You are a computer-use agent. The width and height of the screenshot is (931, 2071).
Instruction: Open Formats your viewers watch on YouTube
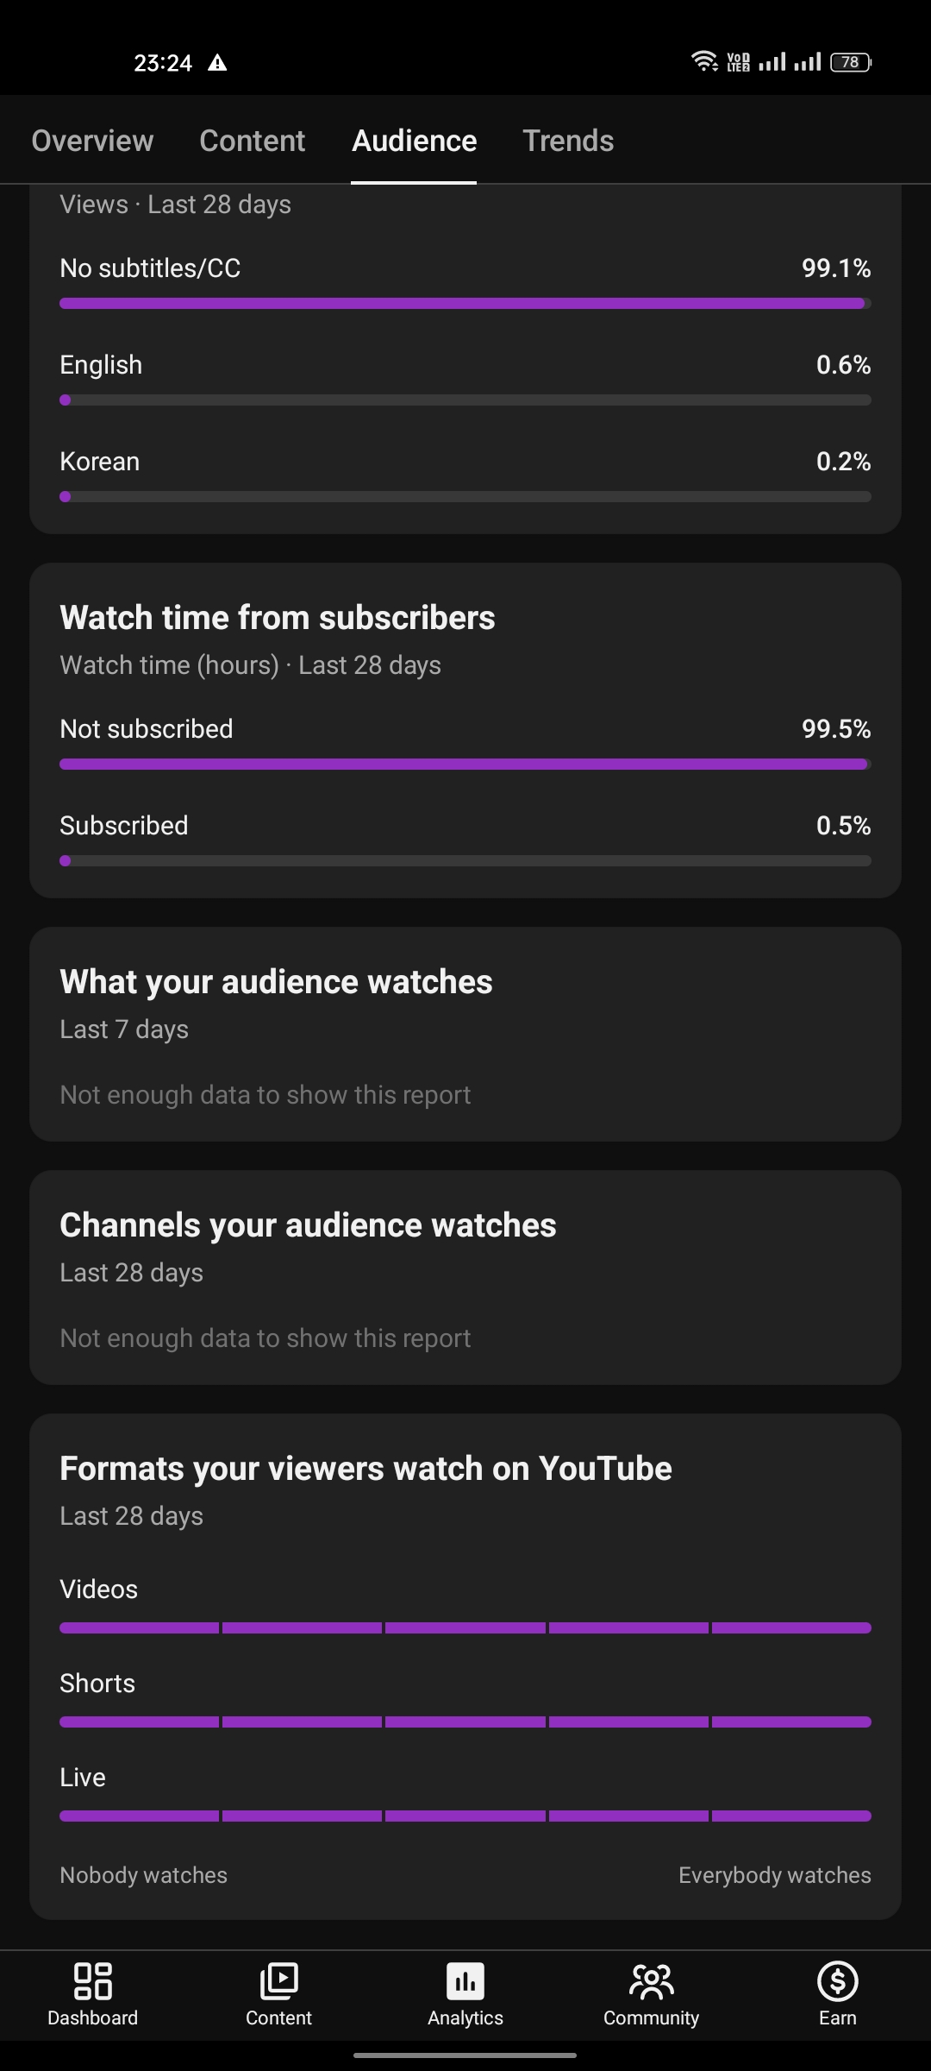pyautogui.click(x=465, y=1666)
